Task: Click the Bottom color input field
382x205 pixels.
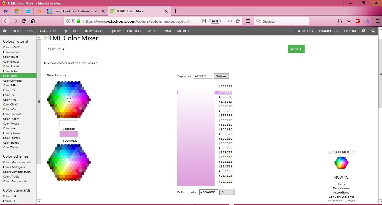Action: (x=208, y=192)
